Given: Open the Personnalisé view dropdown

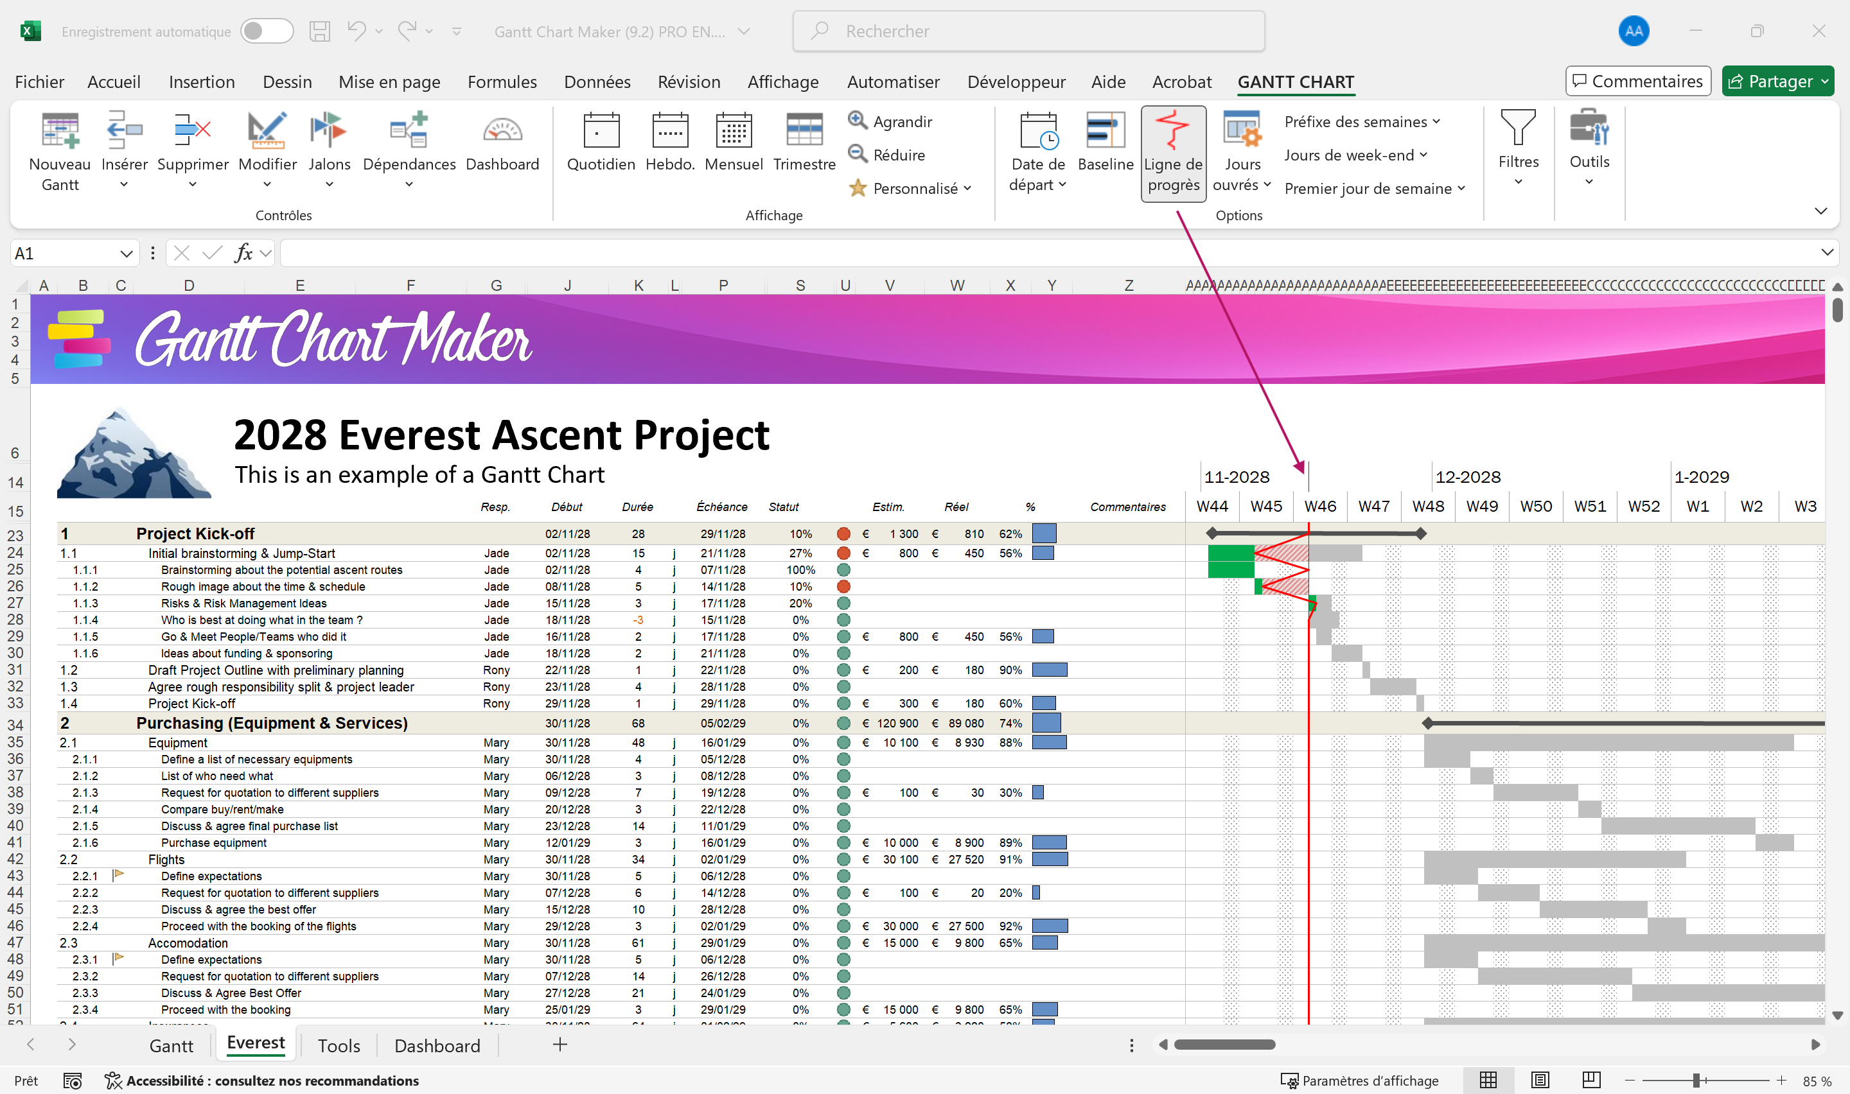Looking at the screenshot, I should coord(922,189).
